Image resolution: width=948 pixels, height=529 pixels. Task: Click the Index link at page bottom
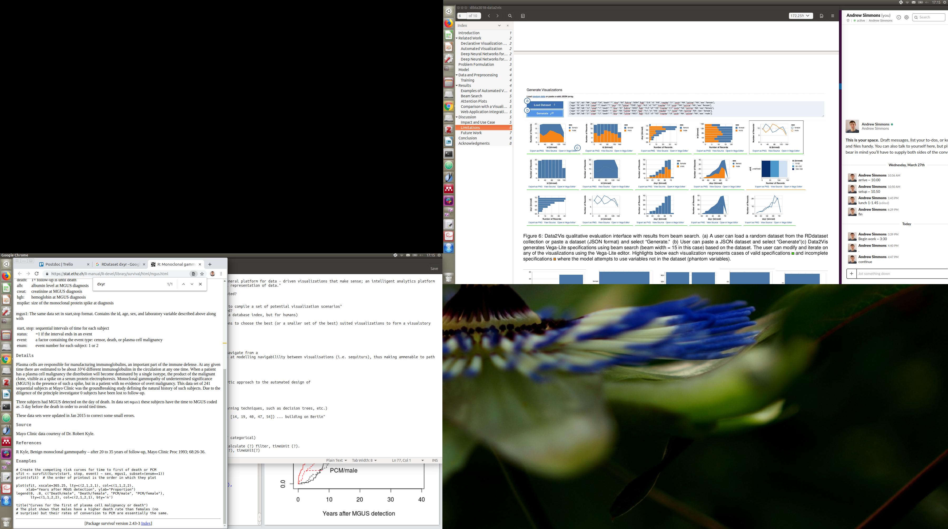click(146, 523)
